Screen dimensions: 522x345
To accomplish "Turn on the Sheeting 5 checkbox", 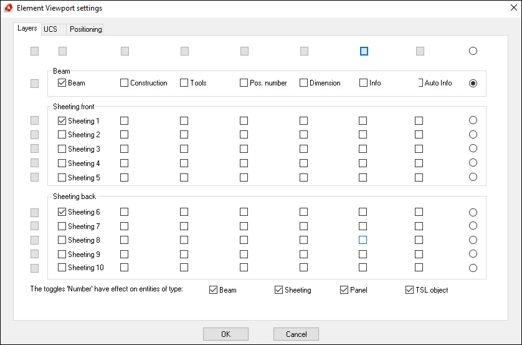I will (62, 177).
